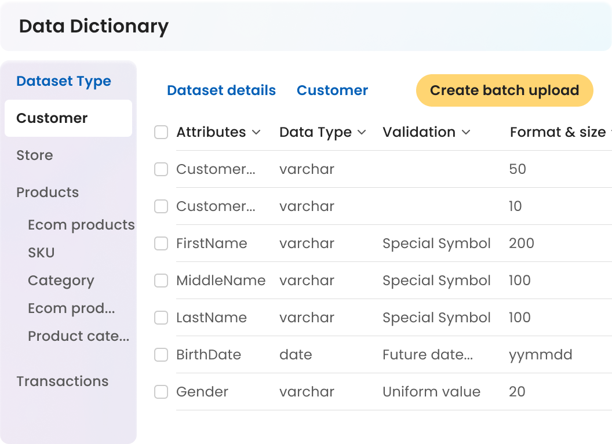Select the Products dataset group

[x=48, y=192]
